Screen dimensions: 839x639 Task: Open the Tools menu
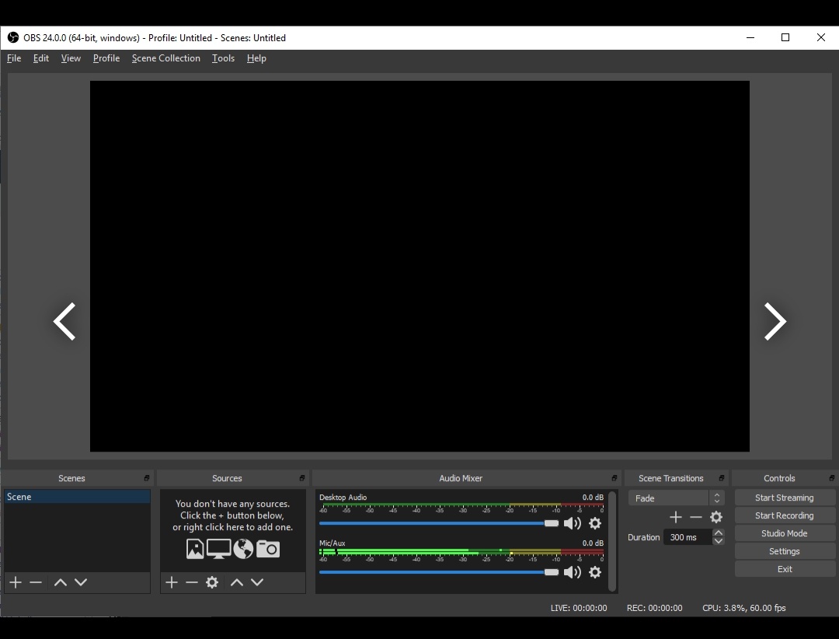223,58
